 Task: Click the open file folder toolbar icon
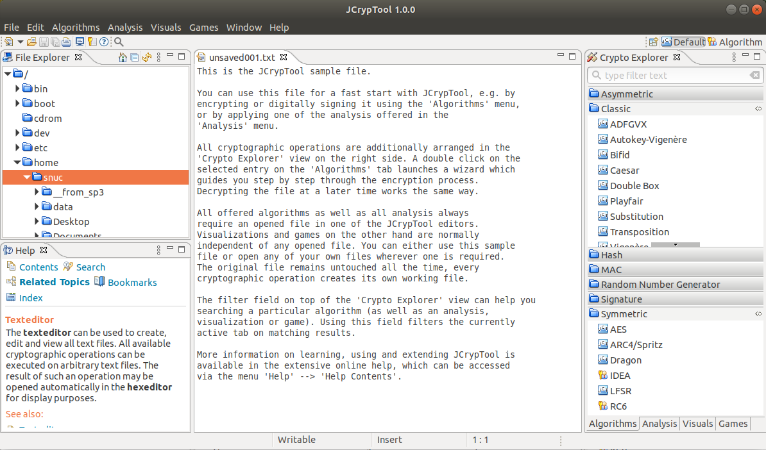[31, 42]
